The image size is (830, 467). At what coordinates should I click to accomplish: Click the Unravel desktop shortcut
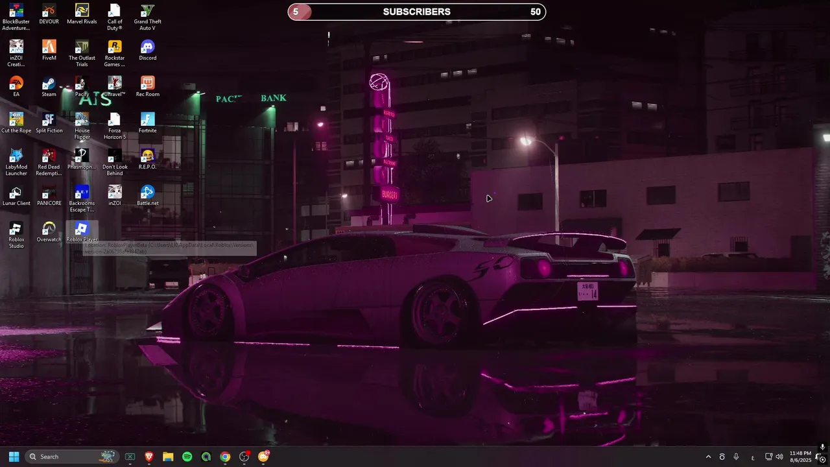coord(114,87)
